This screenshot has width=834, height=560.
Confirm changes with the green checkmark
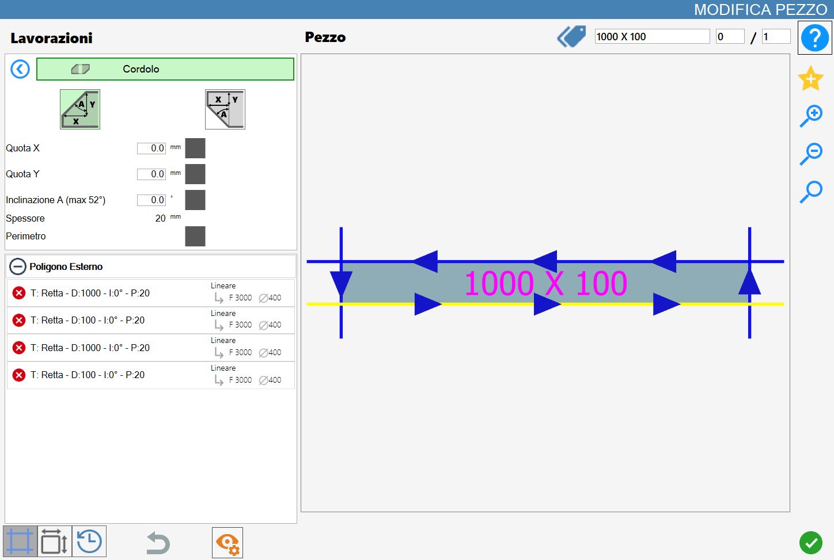coord(811,543)
